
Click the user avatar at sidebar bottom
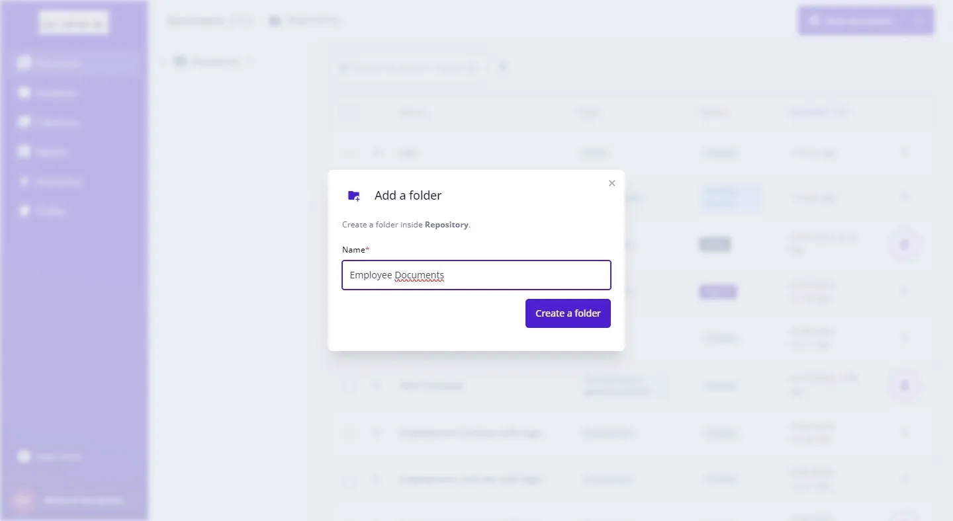point(23,501)
